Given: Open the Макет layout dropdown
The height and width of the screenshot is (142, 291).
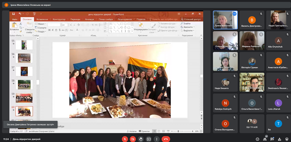Looking at the screenshot, I should point(40,24).
